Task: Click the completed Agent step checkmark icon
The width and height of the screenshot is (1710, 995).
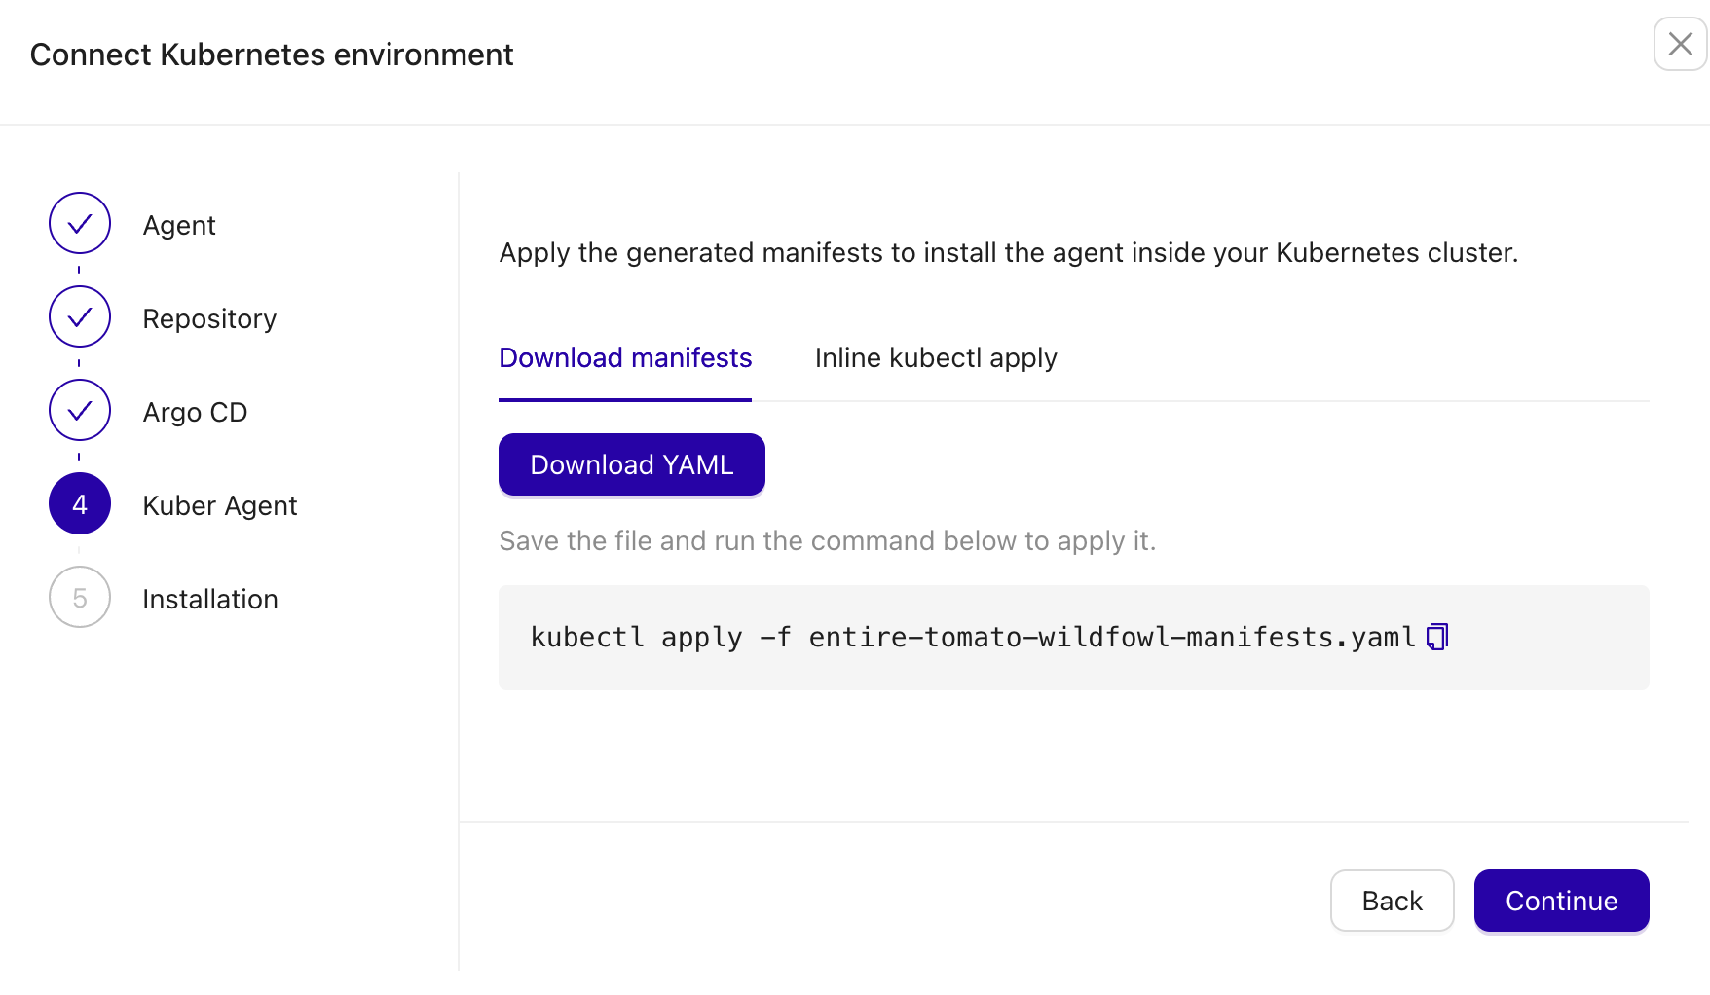Action: (x=79, y=223)
